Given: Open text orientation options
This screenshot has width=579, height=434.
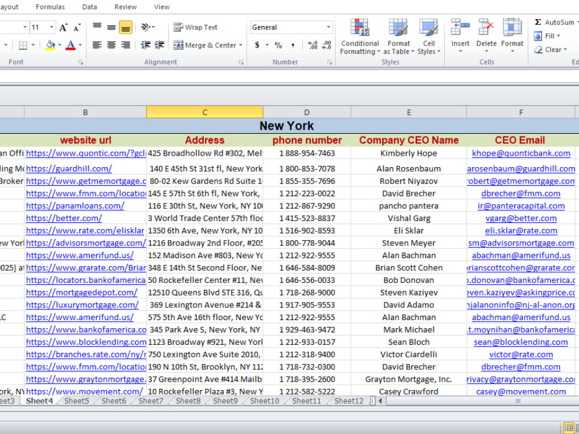Looking at the screenshot, I should [x=147, y=27].
